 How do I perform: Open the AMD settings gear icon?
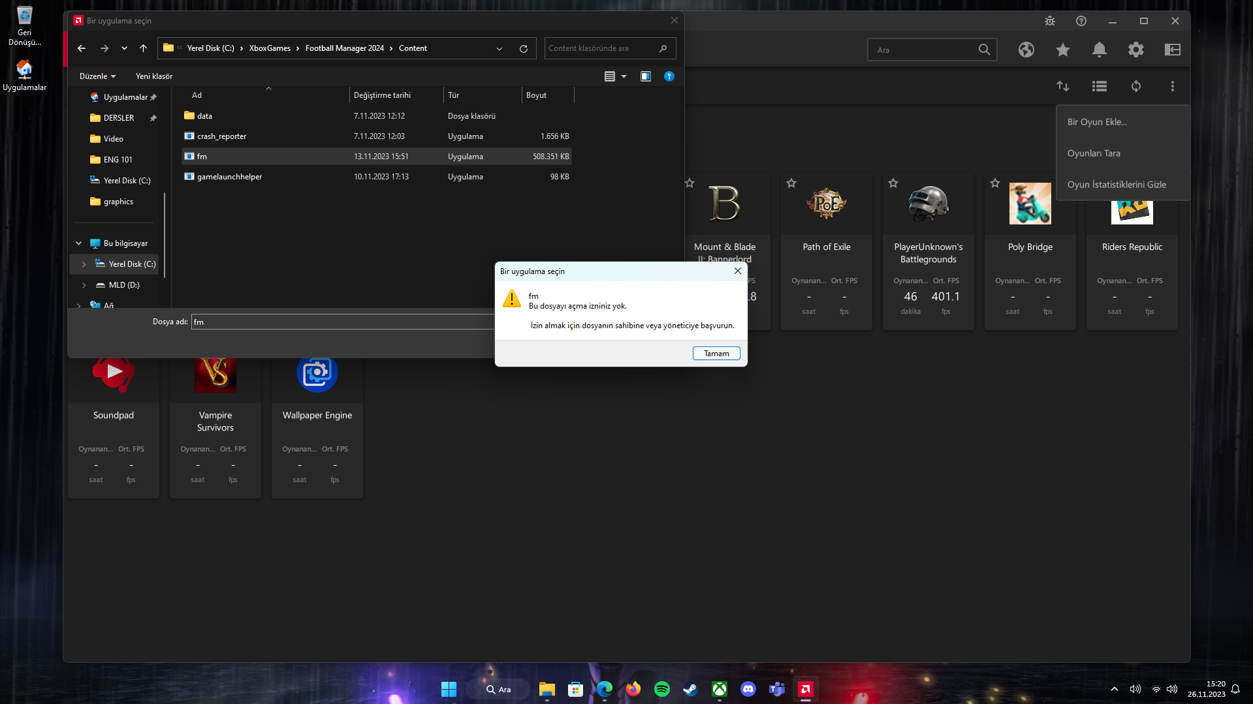coord(1136,50)
